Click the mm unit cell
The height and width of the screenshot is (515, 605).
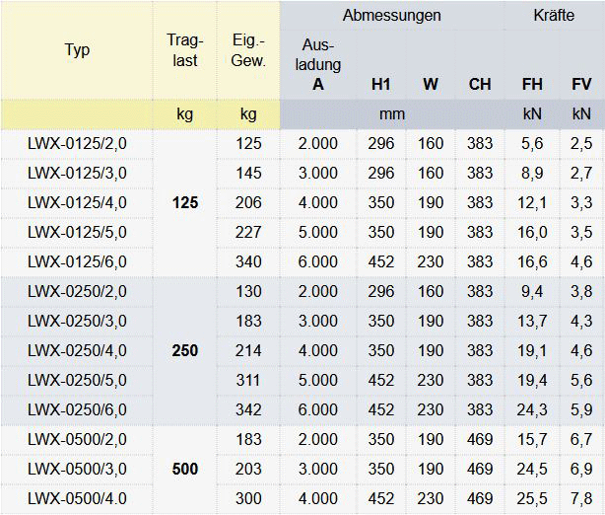[391, 114]
